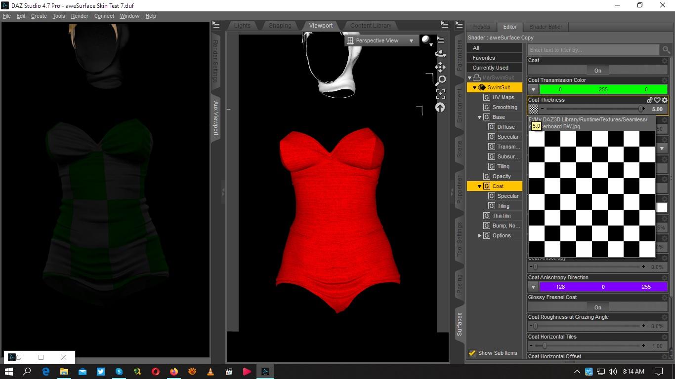Image resolution: width=675 pixels, height=379 pixels.
Task: Toggle Glossy Fresnel Coat On button
Action: (597, 307)
